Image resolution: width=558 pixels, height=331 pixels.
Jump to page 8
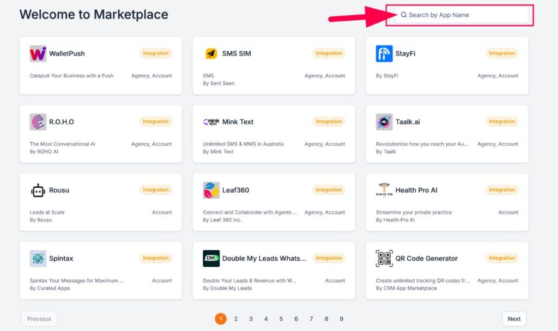pos(326,319)
